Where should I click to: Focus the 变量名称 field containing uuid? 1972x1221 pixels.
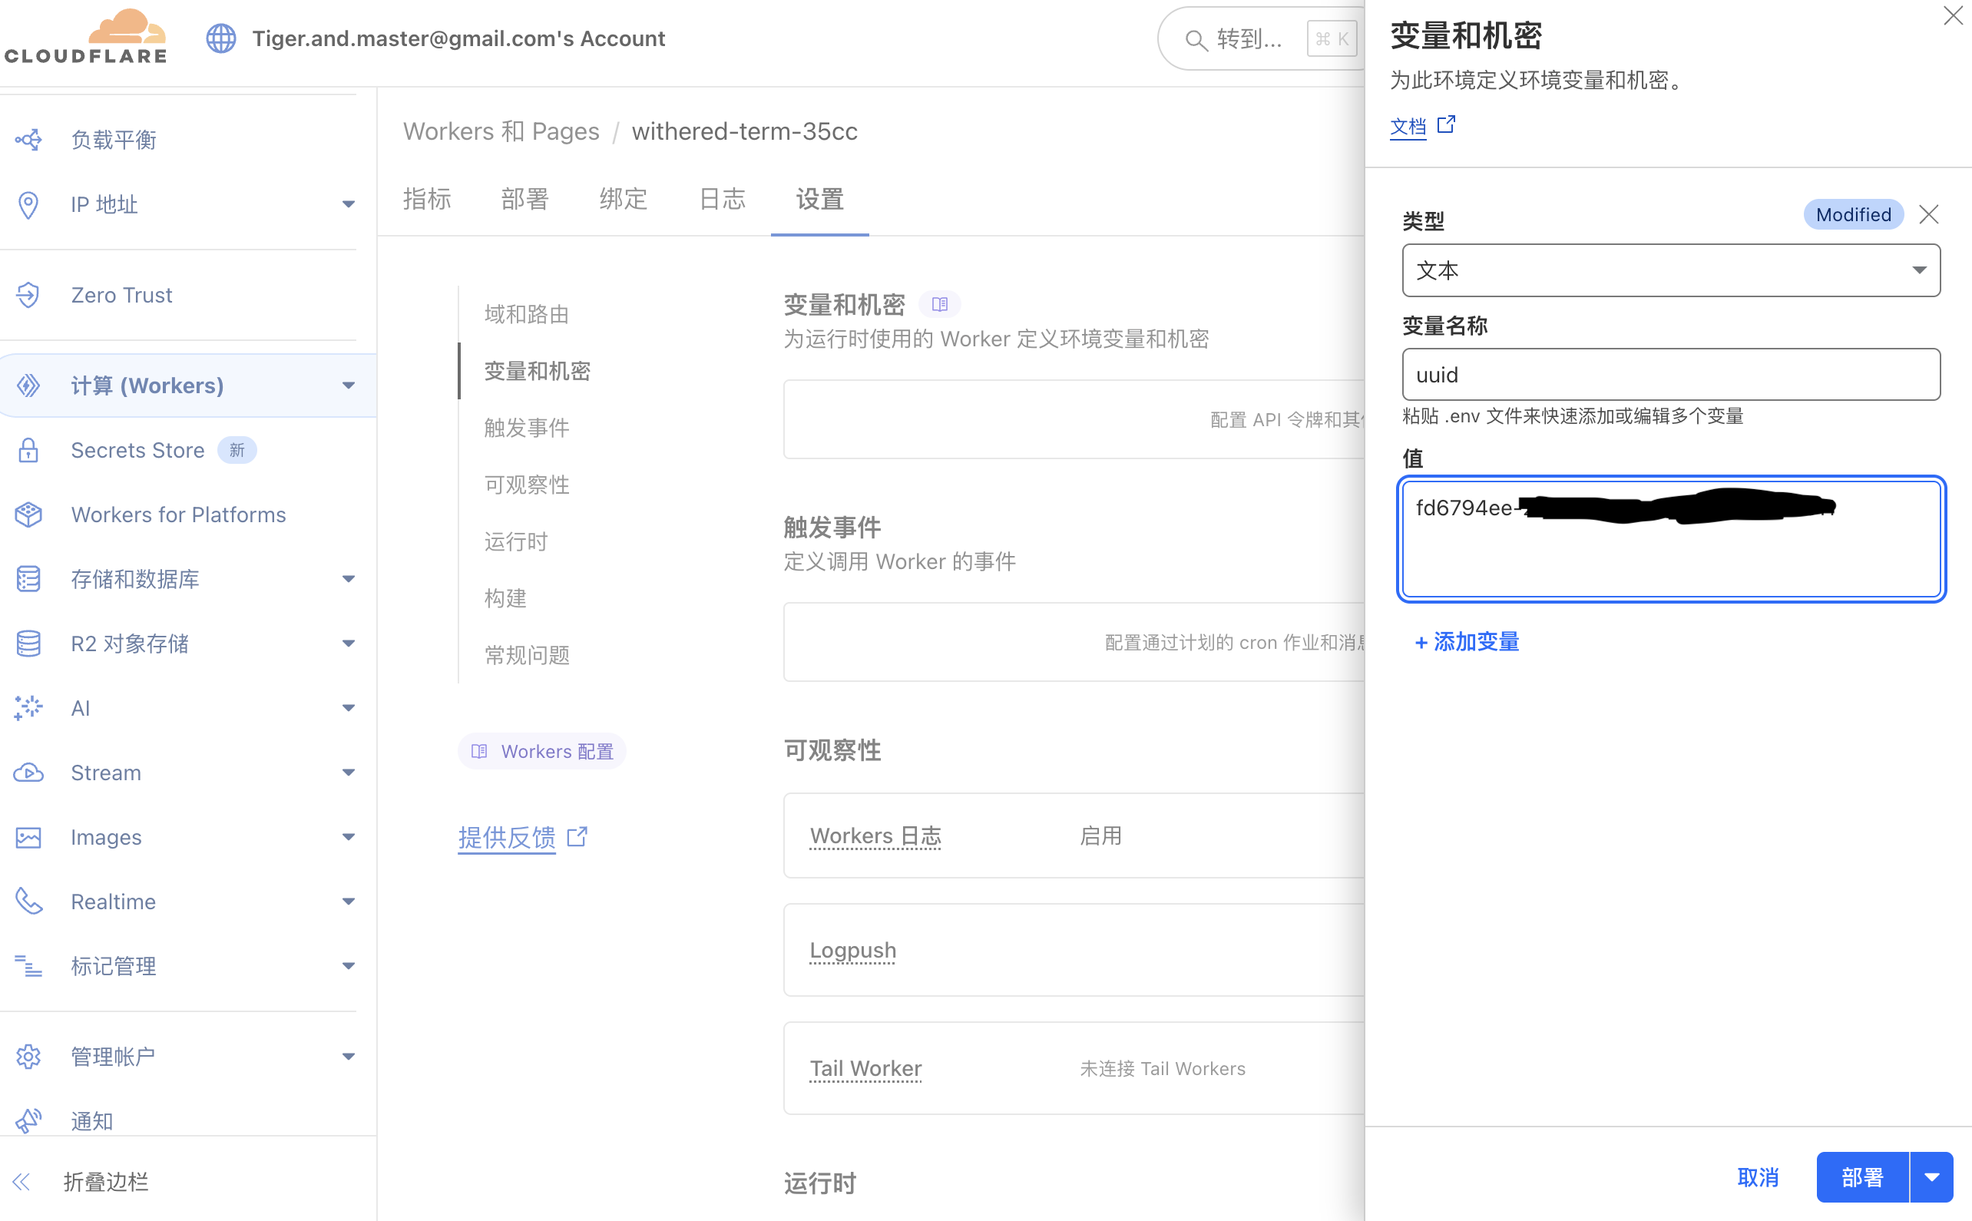pos(1671,375)
